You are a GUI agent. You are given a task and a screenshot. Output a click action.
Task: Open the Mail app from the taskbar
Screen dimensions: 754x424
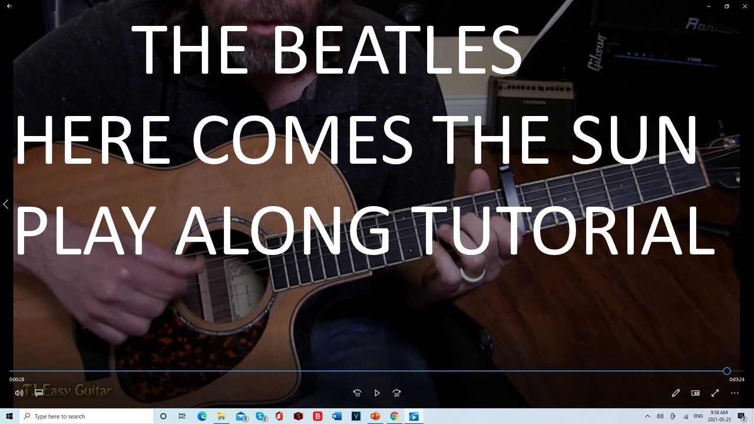[241, 416]
